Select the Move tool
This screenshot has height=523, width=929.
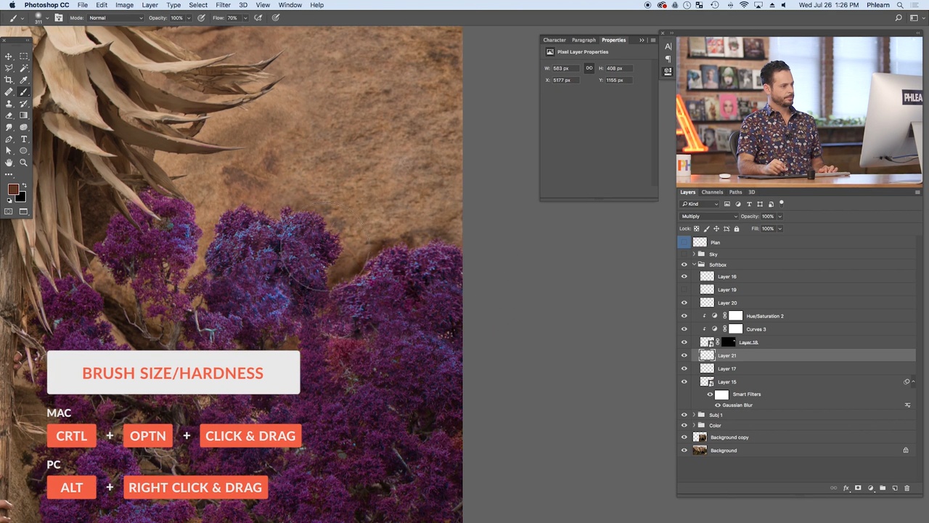9,57
